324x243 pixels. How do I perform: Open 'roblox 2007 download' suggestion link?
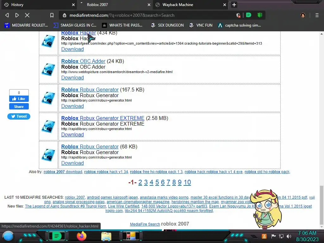coord(63,172)
